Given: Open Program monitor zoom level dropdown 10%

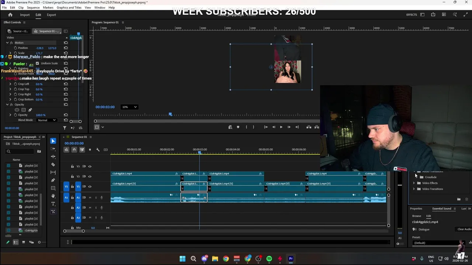Looking at the screenshot, I should (x=129, y=107).
